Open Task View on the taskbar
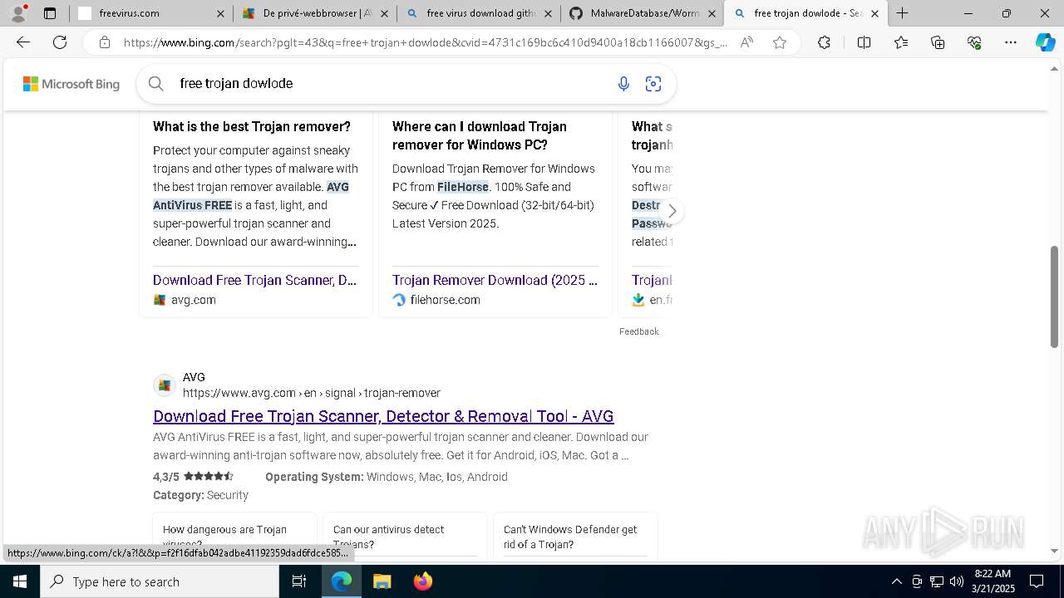The image size is (1064, 598). [299, 581]
